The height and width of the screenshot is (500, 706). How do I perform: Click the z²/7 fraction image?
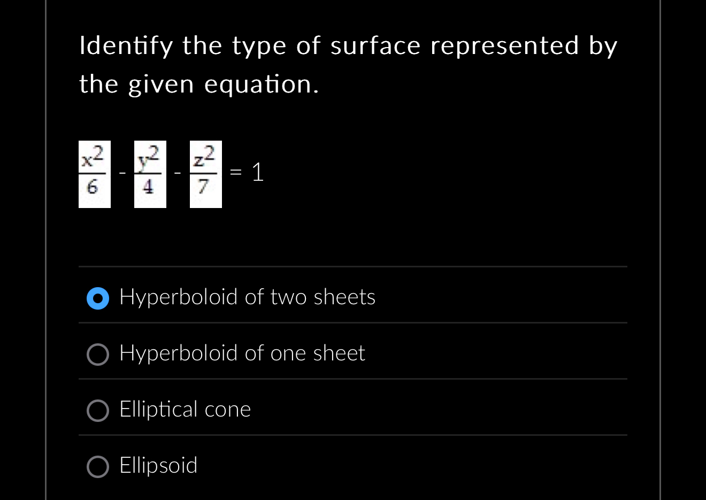coord(205,174)
